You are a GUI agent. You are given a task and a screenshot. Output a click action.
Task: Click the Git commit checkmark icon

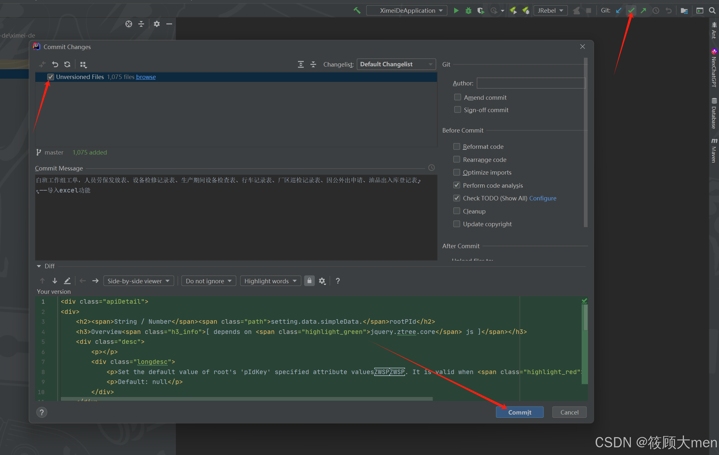[631, 11]
